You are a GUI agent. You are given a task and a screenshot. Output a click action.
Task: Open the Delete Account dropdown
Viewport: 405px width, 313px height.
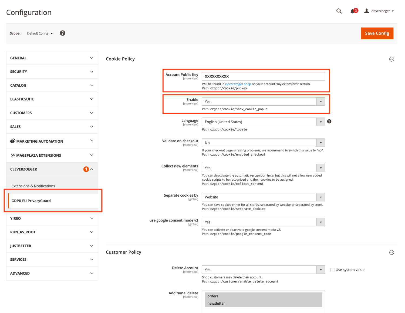point(263,270)
